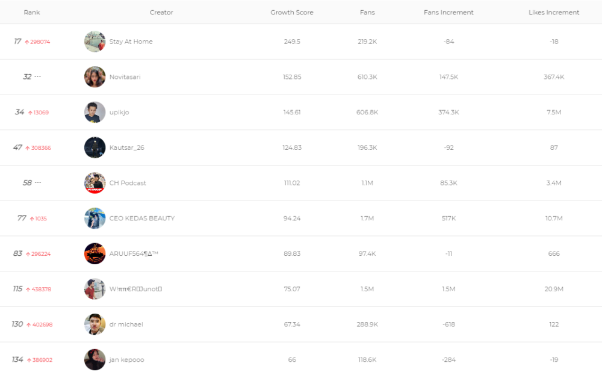
Task: Sort table by Fans column
Action: tap(367, 12)
